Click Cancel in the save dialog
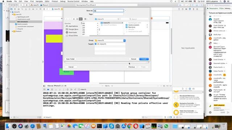This screenshot has height=130, width=232. (x=133, y=59)
